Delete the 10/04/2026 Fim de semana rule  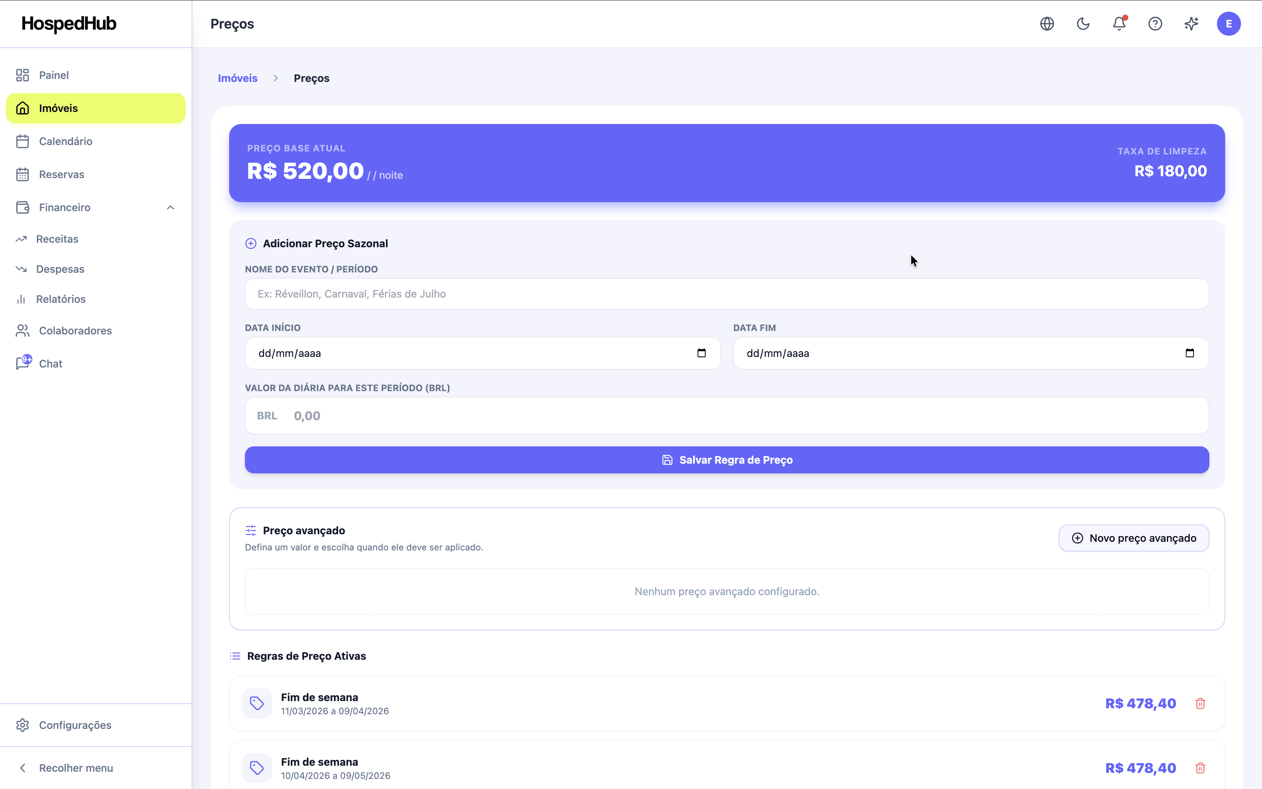(x=1200, y=768)
